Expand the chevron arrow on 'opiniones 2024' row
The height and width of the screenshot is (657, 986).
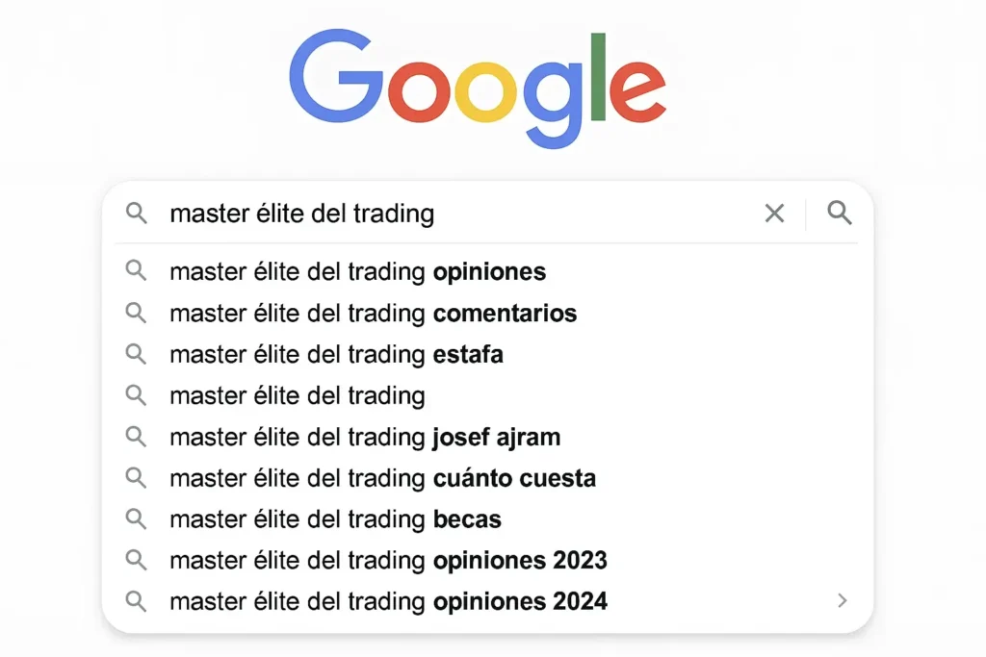point(843,601)
